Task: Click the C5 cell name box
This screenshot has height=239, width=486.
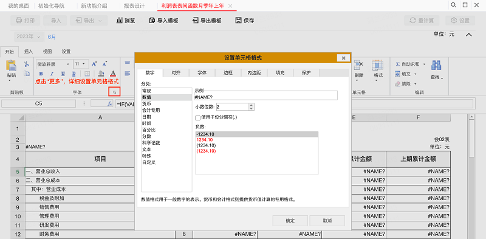Action: tap(38, 103)
